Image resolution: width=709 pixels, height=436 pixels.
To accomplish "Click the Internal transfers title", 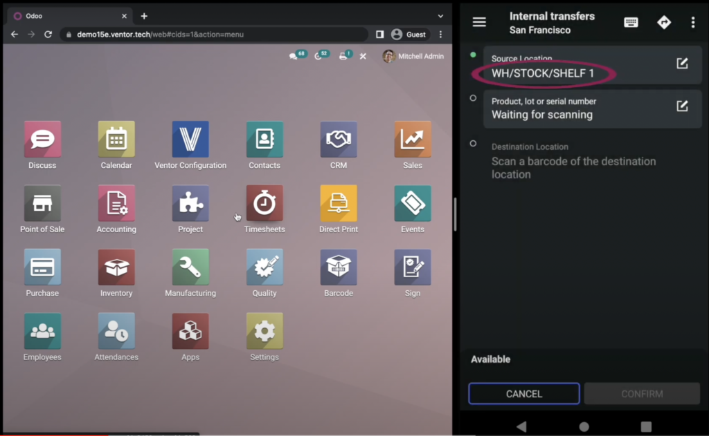I will click(552, 17).
